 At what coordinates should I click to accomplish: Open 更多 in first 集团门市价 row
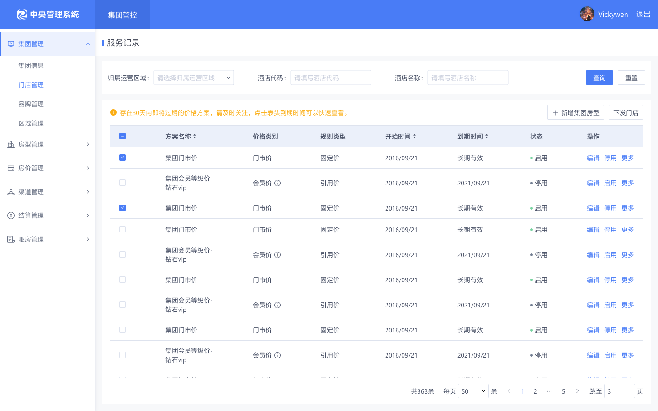pyautogui.click(x=628, y=158)
